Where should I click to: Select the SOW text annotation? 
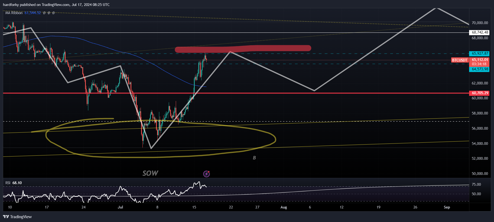pyautogui.click(x=150, y=173)
